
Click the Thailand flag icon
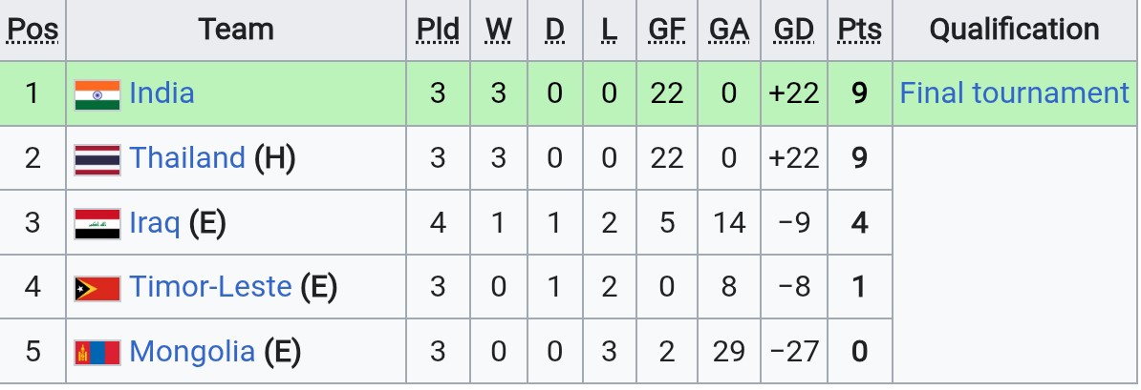pyautogui.click(x=97, y=160)
